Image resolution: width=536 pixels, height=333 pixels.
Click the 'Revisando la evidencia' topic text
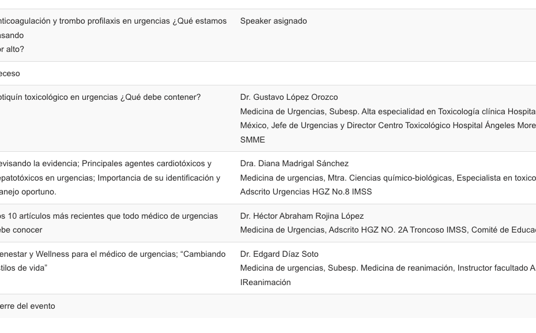tap(110, 178)
